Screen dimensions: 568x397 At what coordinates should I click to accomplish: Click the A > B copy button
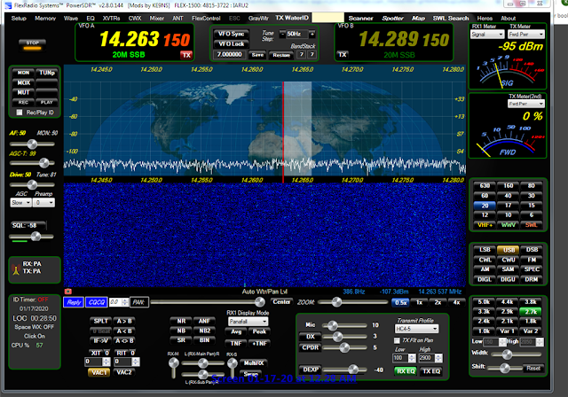click(124, 321)
